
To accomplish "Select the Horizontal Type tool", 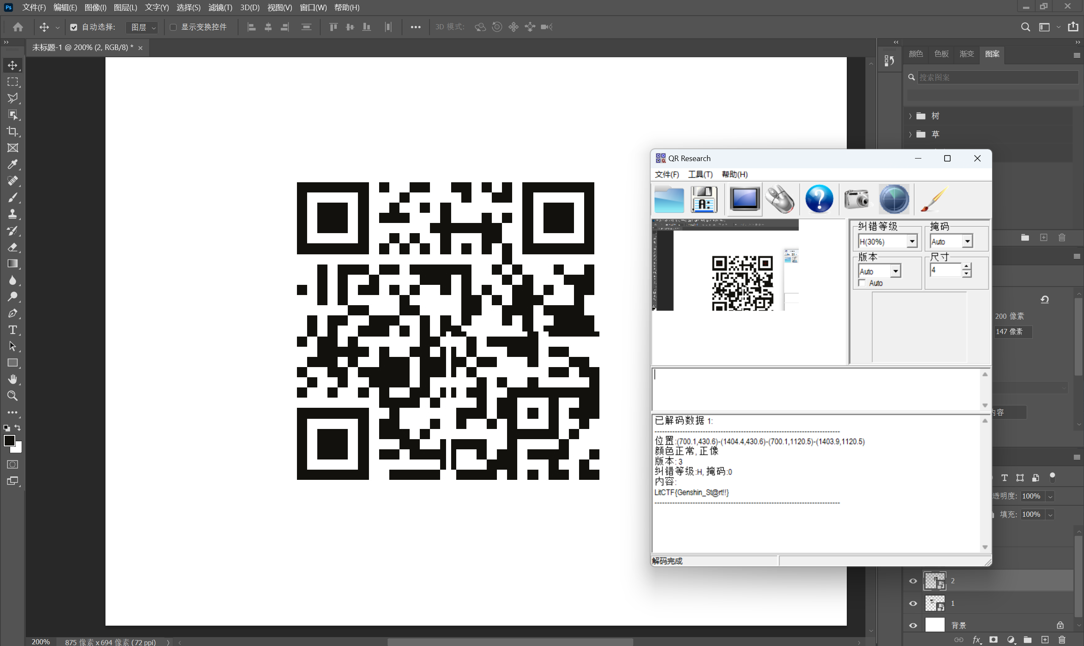I will [x=13, y=330].
